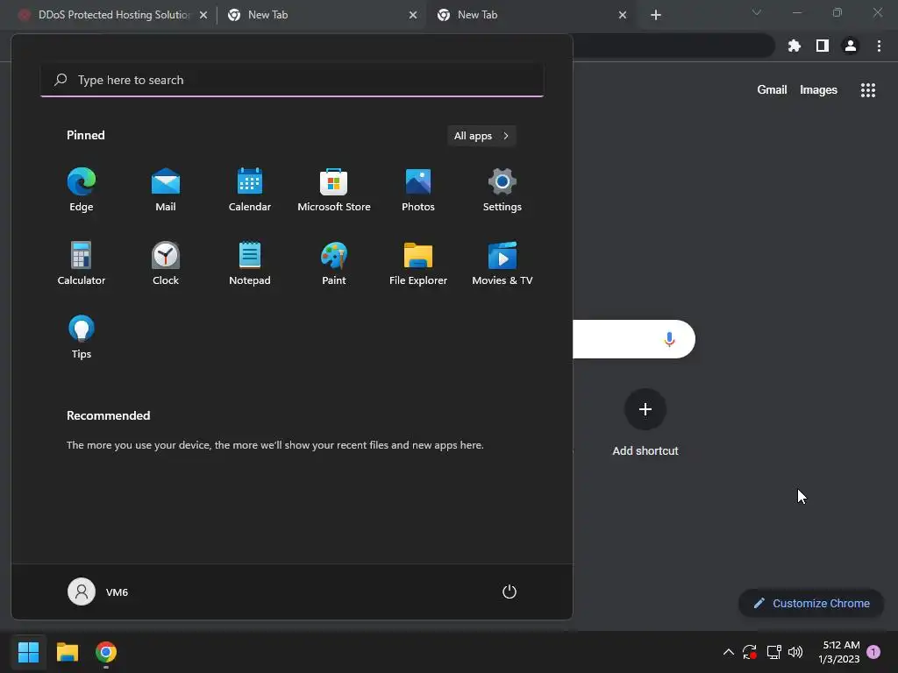Launch Mail from pinned apps
The width and height of the screenshot is (898, 673).
tap(166, 189)
